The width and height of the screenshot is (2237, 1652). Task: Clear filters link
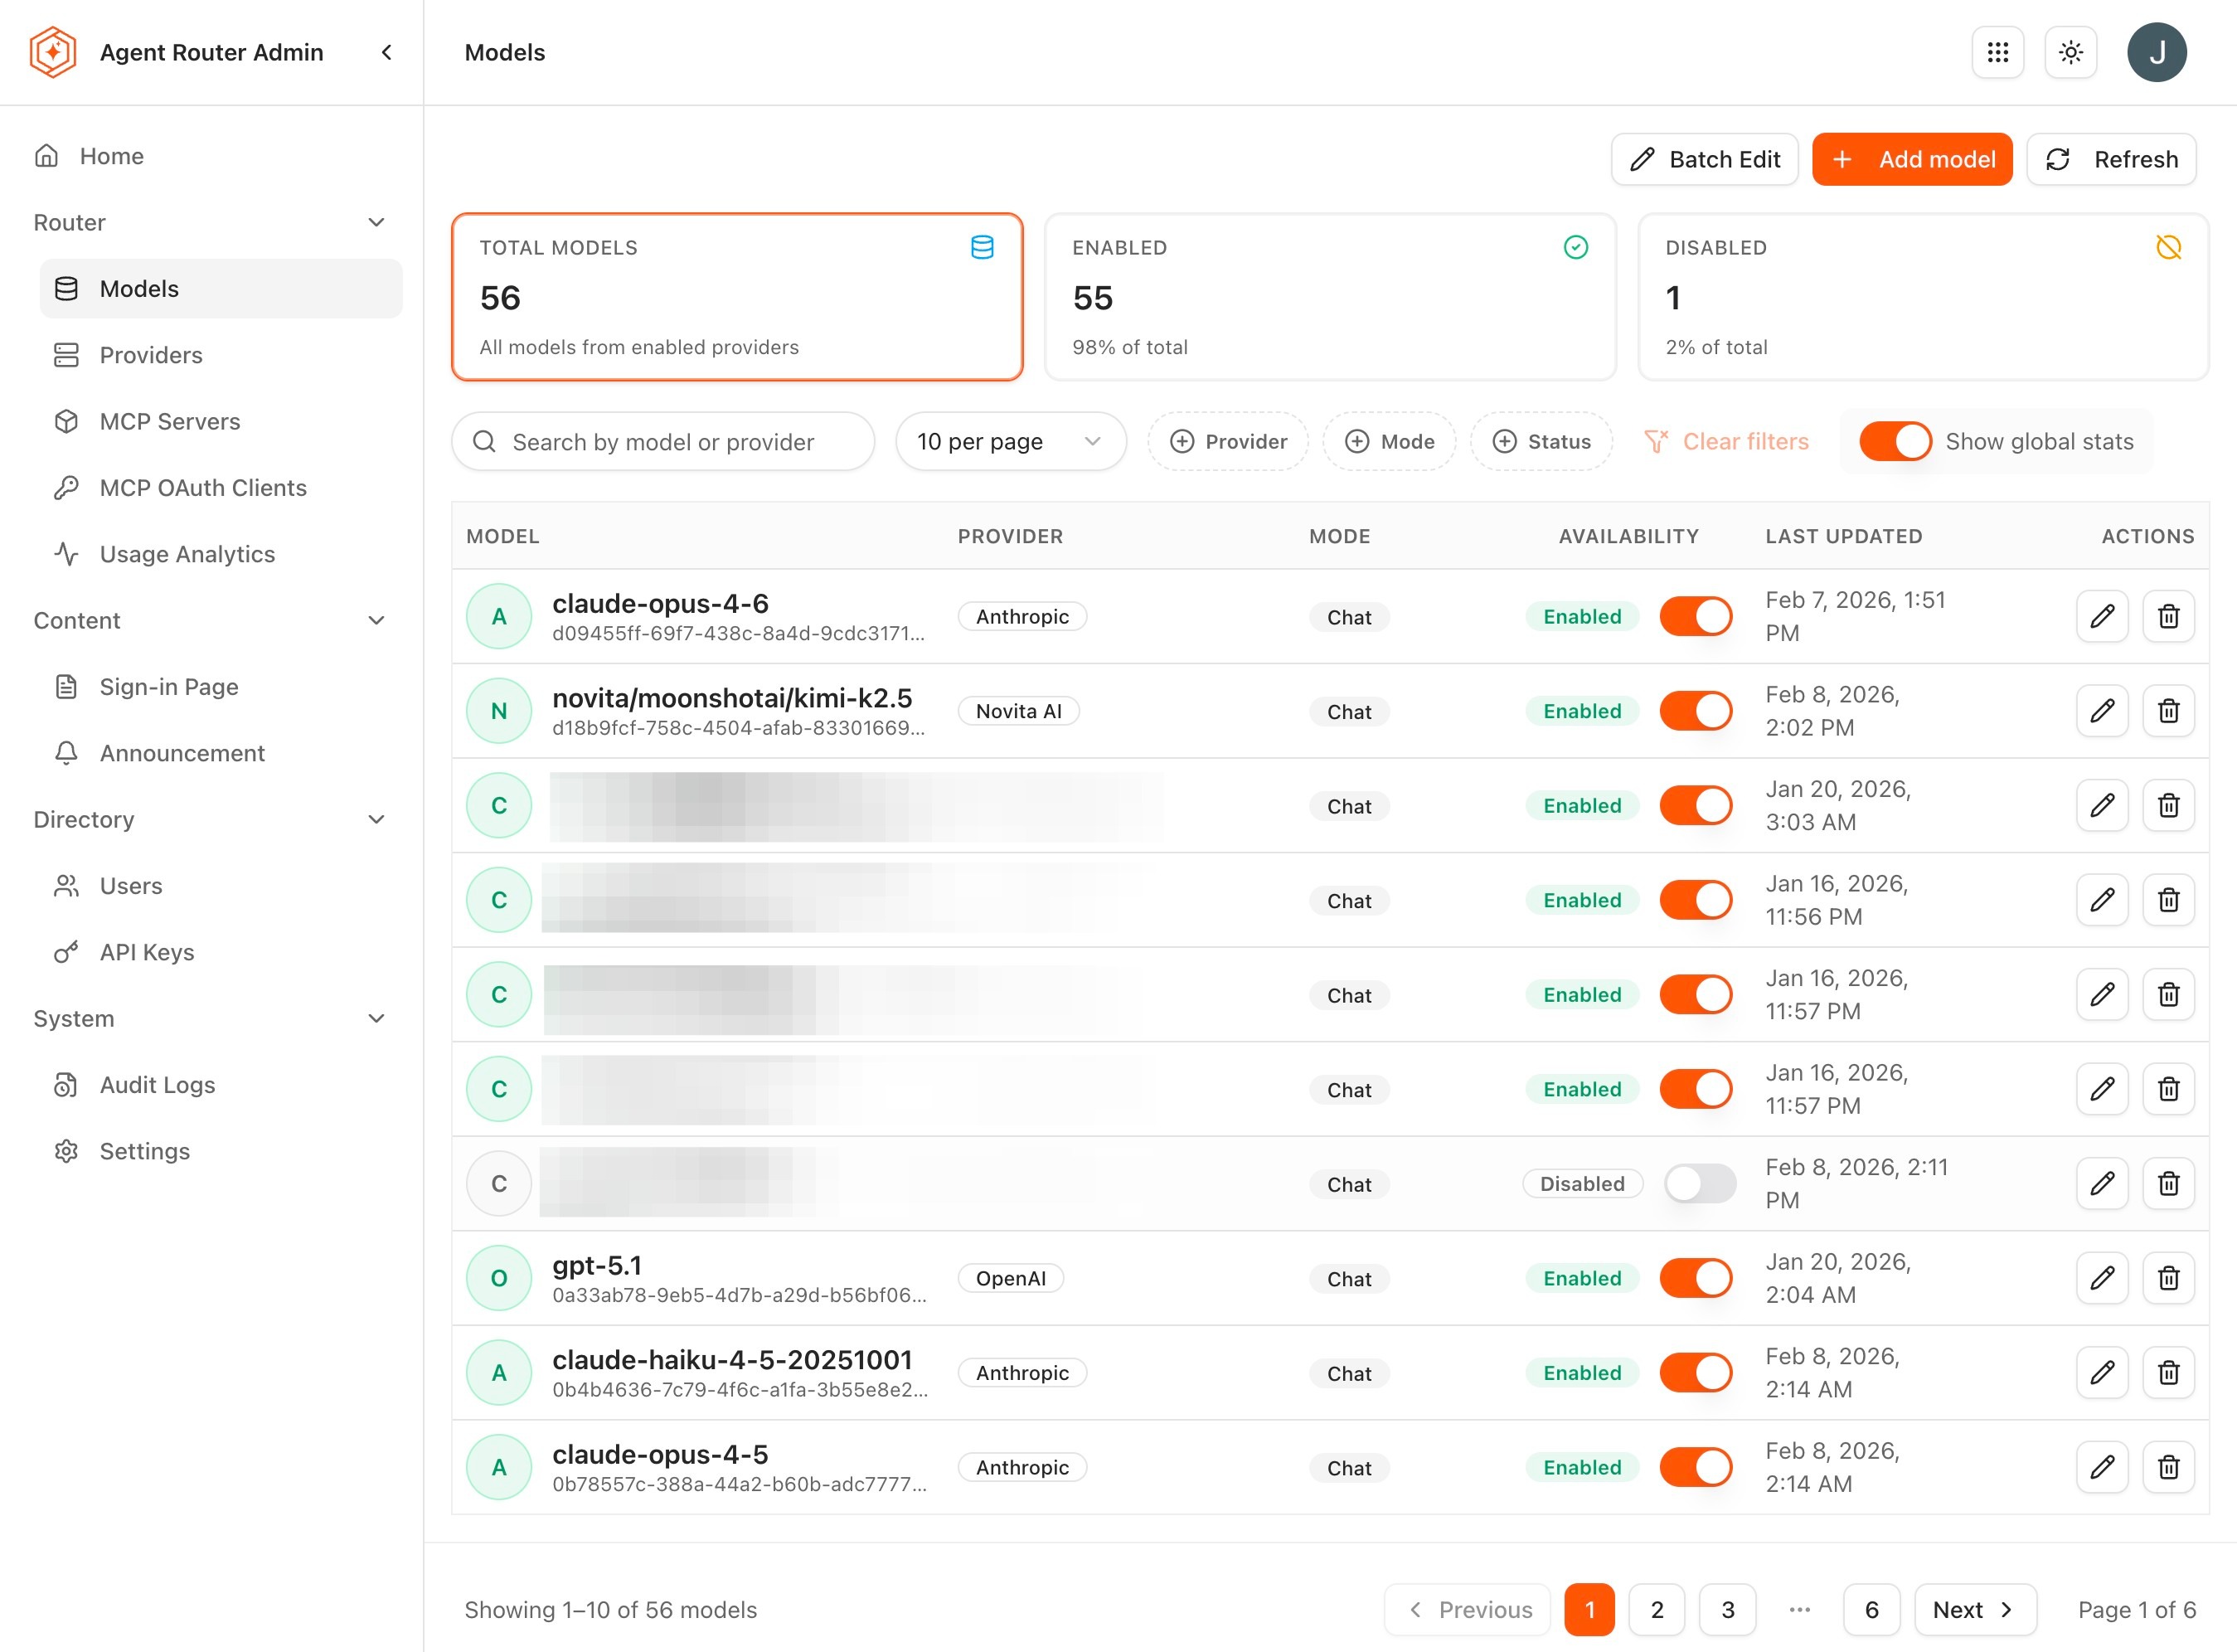(1726, 441)
